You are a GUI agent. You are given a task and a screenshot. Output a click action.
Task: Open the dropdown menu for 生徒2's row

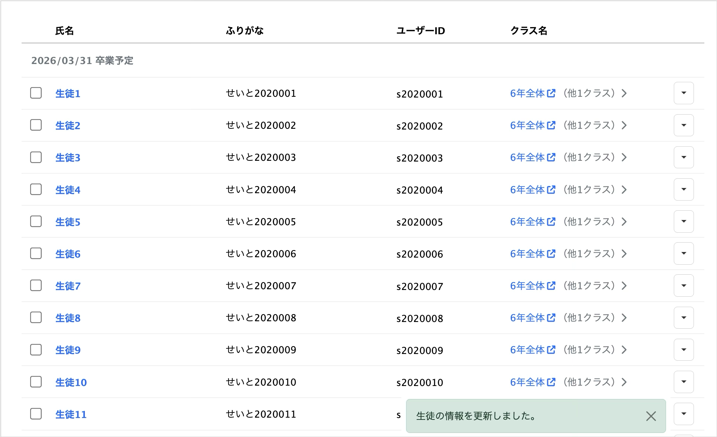(x=683, y=125)
